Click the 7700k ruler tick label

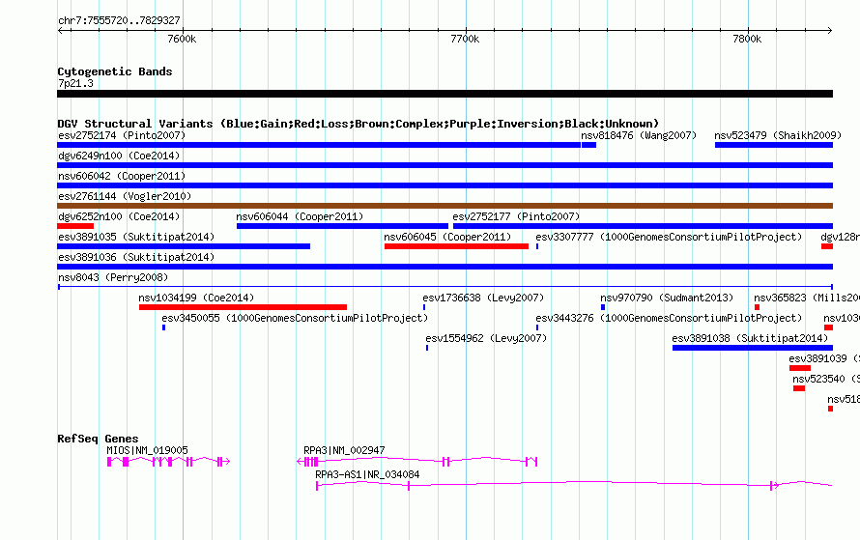[465, 39]
